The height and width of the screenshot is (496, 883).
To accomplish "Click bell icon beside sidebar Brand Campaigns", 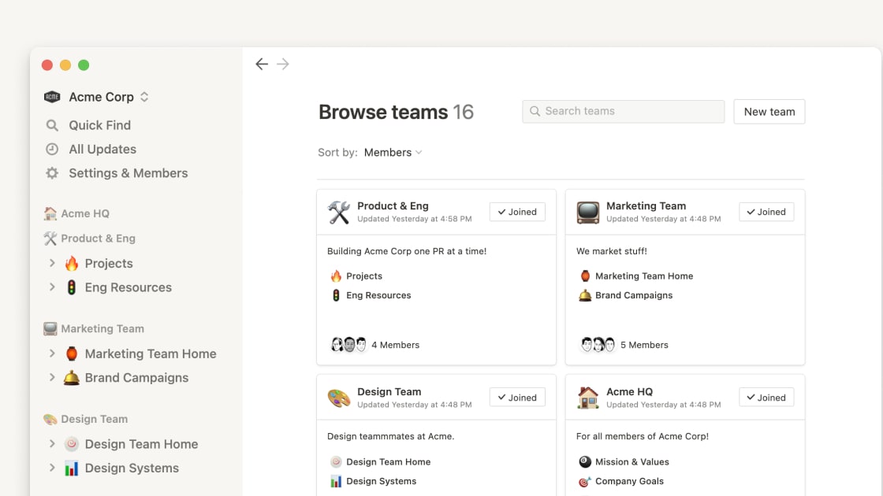I will tap(72, 378).
